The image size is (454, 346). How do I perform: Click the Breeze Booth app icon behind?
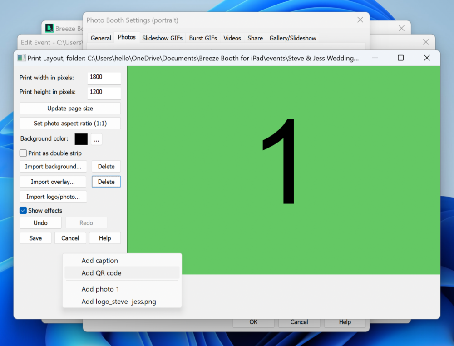49,28
